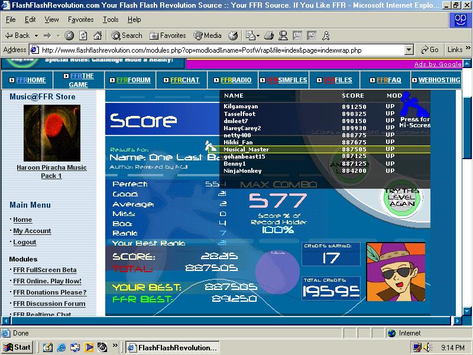Click the Refresh page icon
The image size is (473, 355).
83,35
